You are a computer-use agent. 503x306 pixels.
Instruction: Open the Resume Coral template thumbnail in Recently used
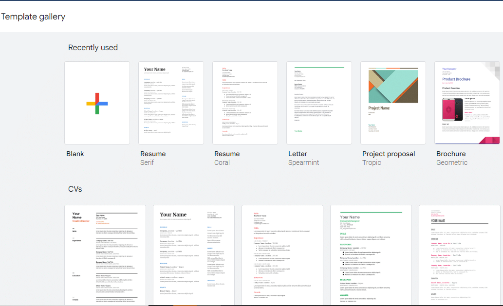point(245,103)
